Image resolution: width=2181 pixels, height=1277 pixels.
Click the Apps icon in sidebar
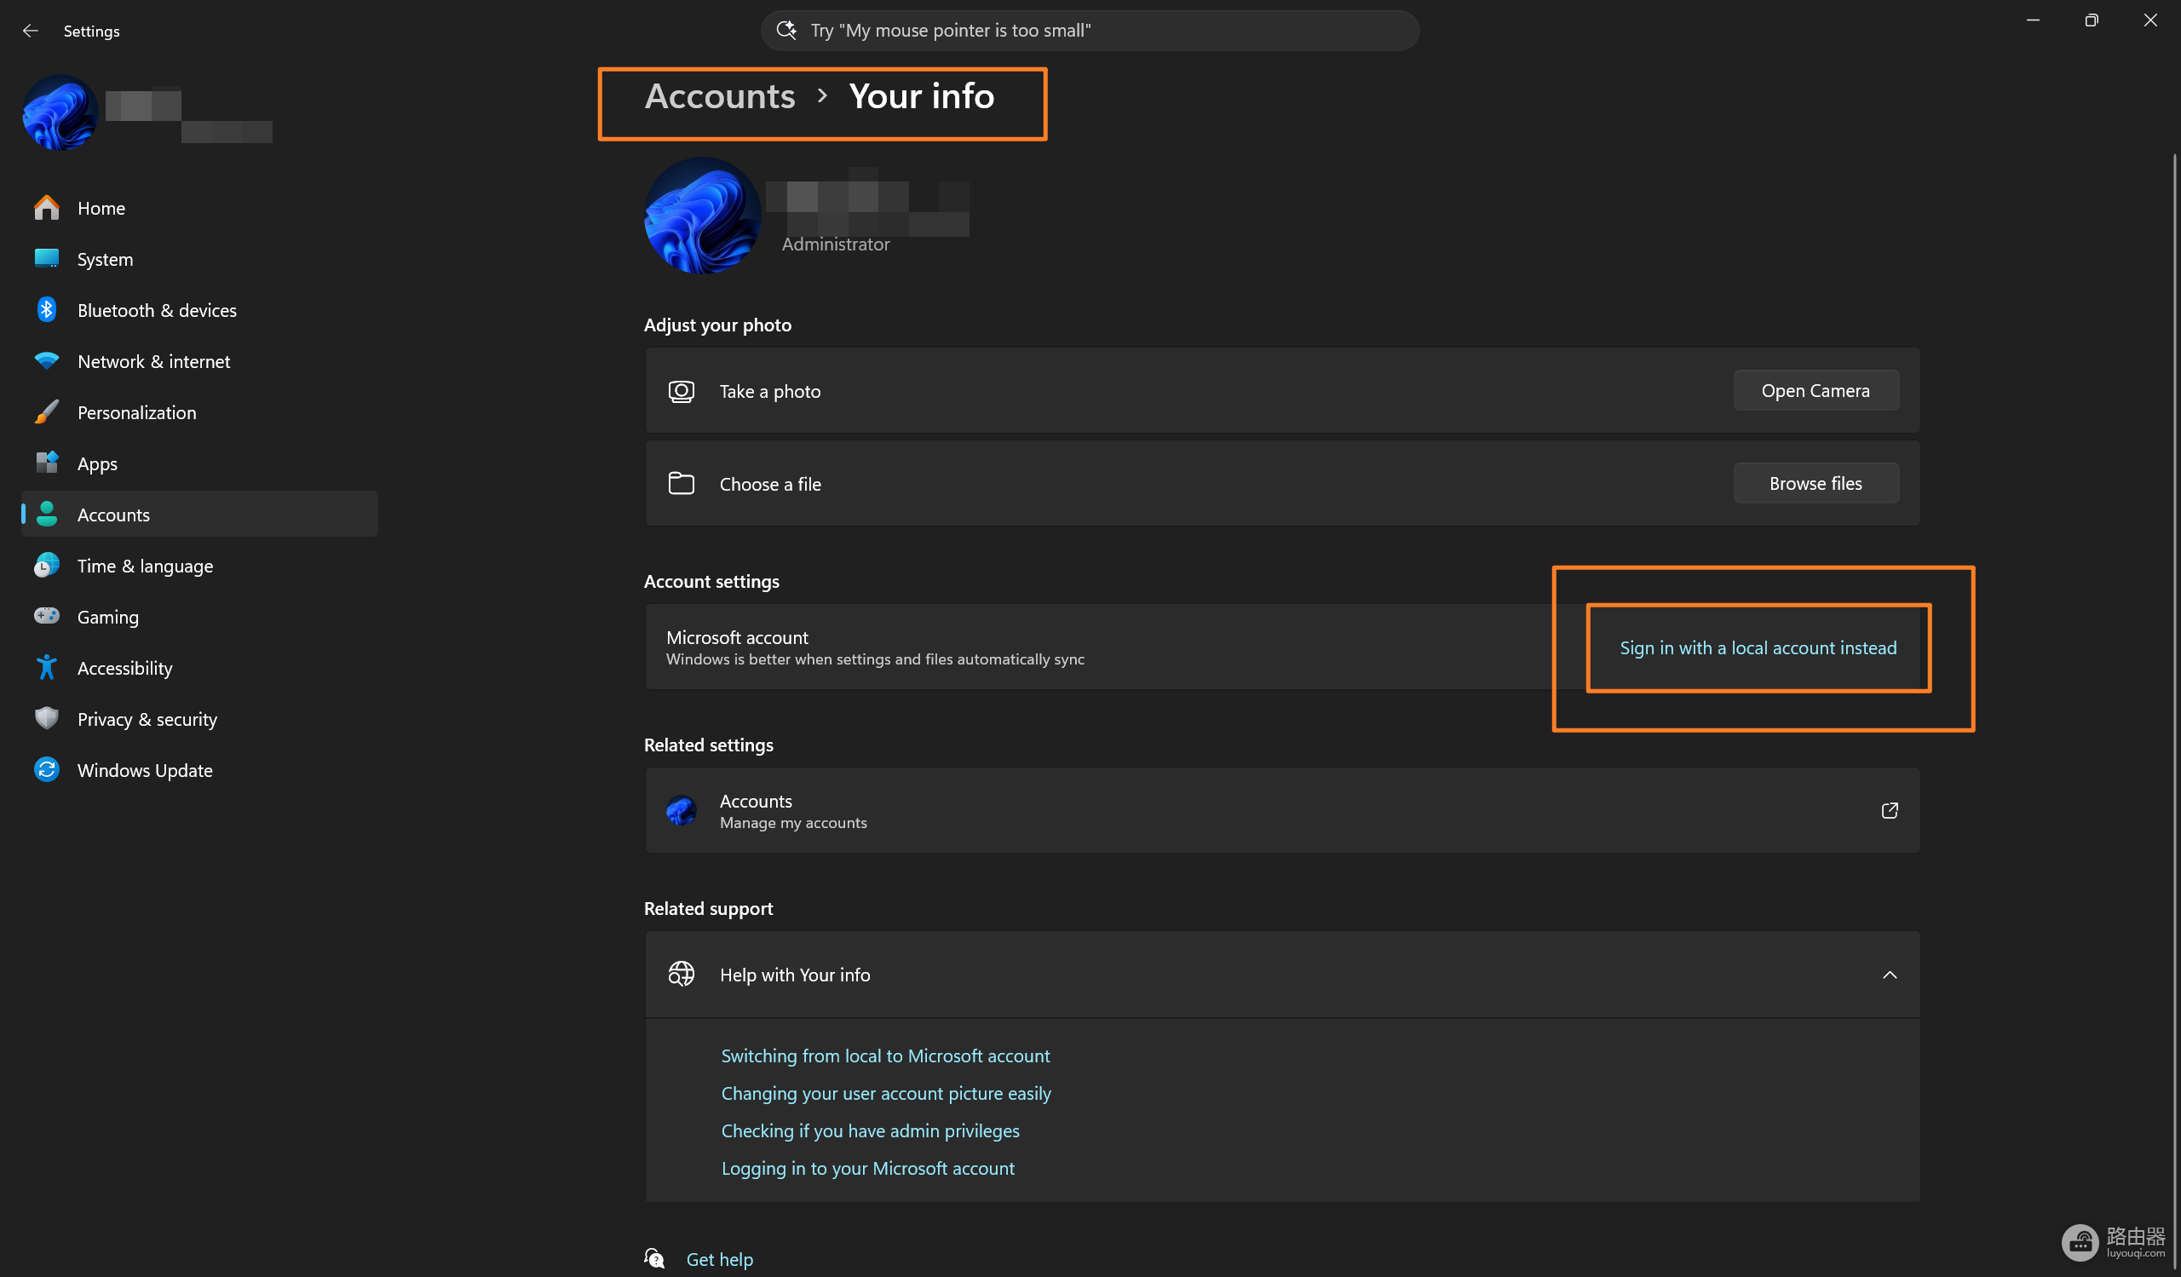coord(47,463)
